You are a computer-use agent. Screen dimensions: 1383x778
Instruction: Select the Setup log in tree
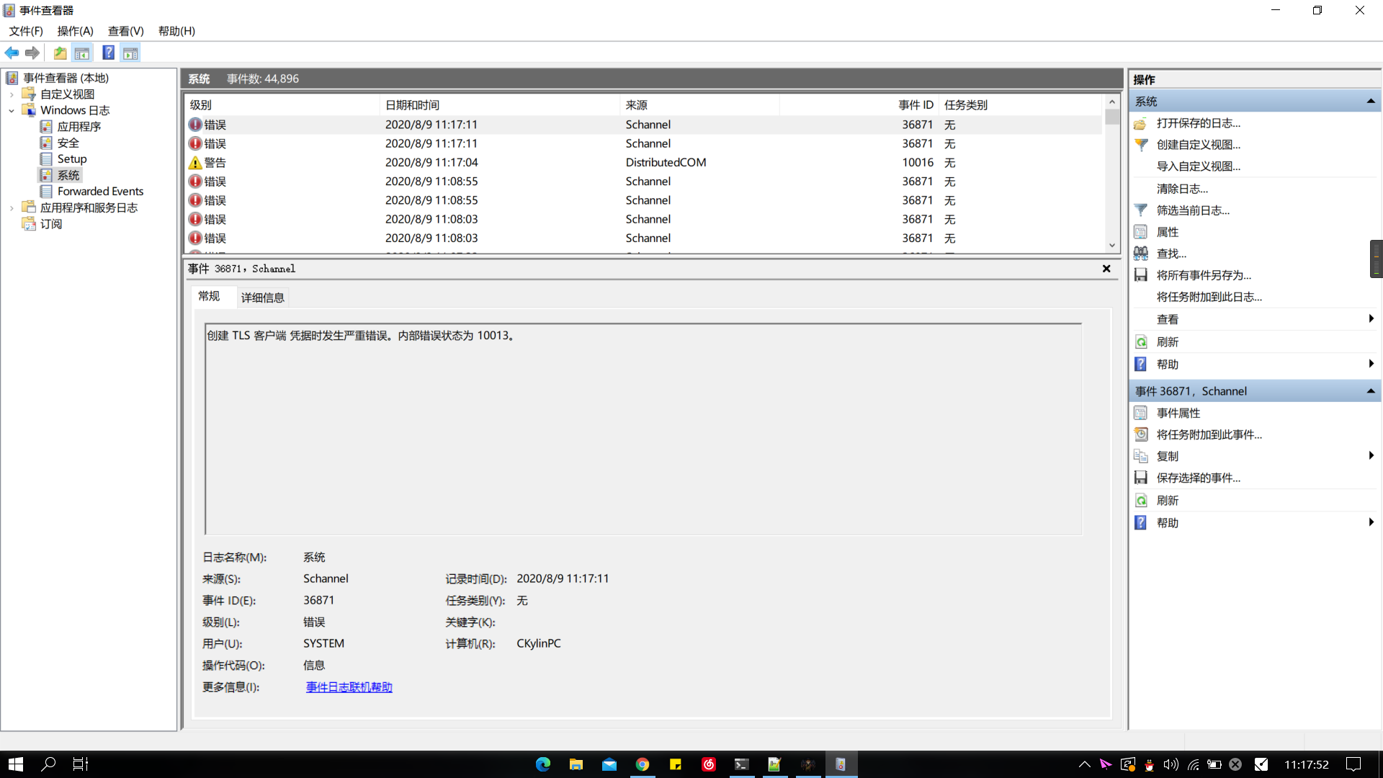(72, 159)
